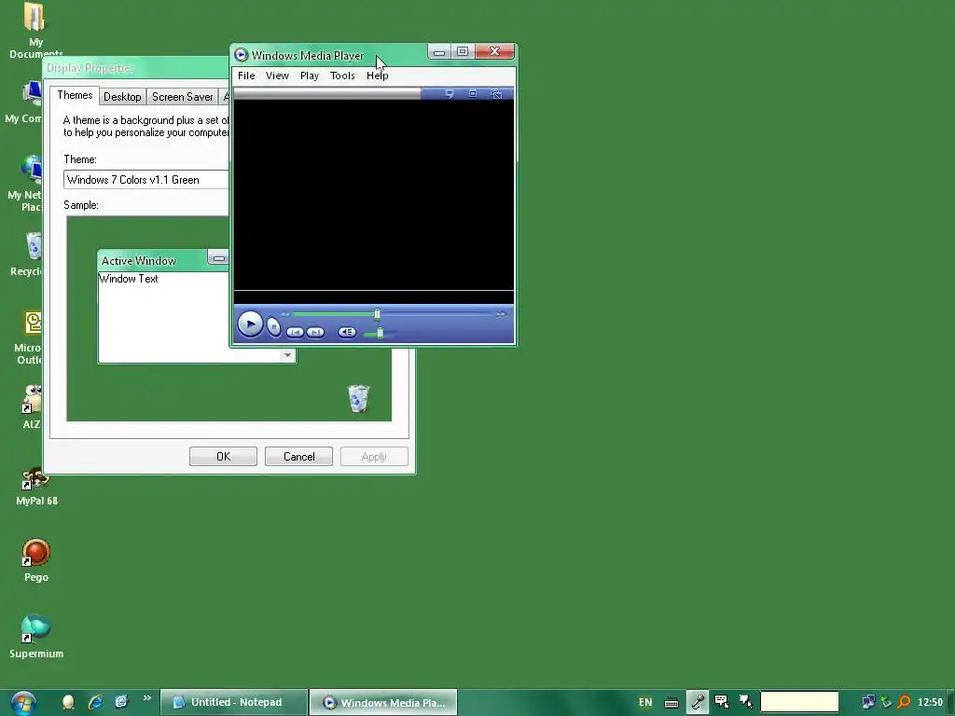This screenshot has width=955, height=716.
Task: Click the Next track button in Media Player
Action: tap(315, 332)
